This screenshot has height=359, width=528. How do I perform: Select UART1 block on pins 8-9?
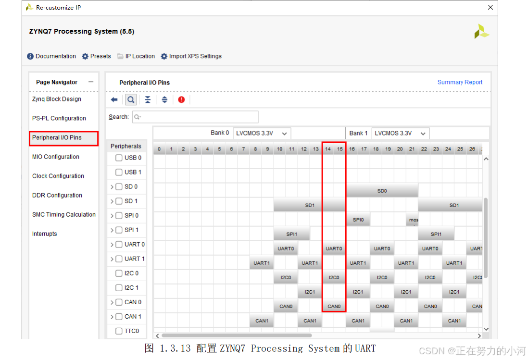click(x=261, y=263)
